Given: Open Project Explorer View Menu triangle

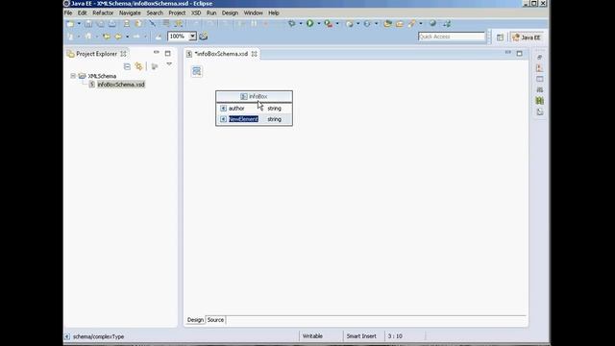Looking at the screenshot, I should 169,64.
